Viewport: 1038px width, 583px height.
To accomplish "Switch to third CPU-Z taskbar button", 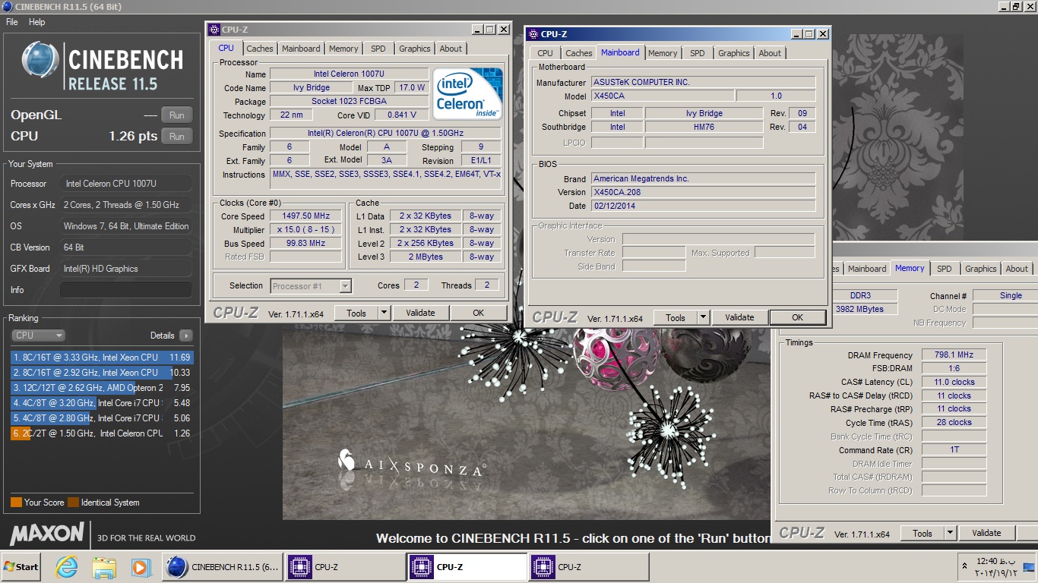I will (589, 567).
